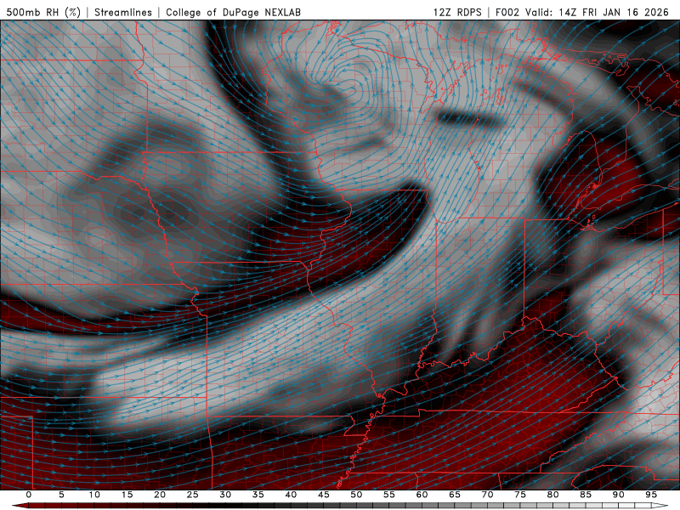Click the "30" value on the color scale

(225, 495)
